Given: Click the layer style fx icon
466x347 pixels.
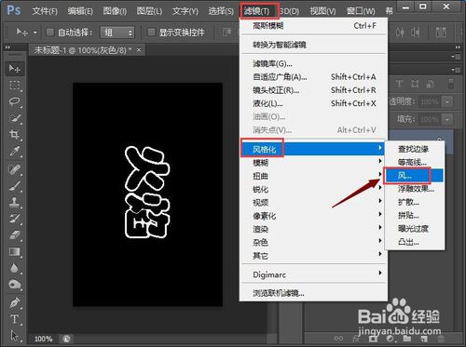Looking at the screenshot, I should [356, 339].
